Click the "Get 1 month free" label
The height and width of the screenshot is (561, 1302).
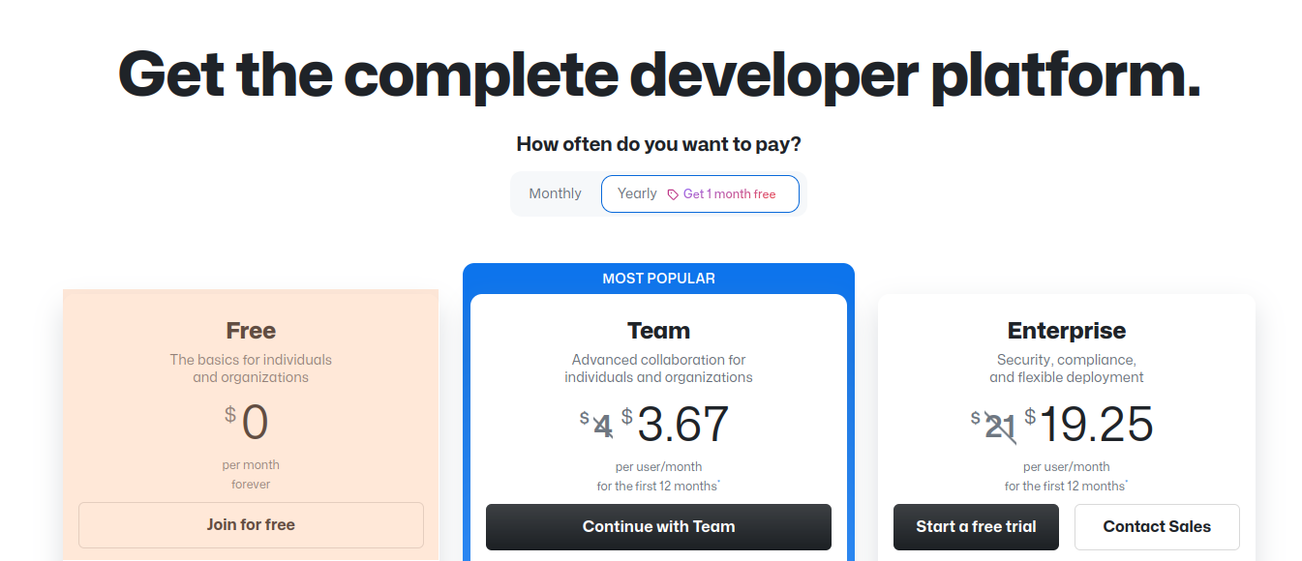tap(729, 194)
